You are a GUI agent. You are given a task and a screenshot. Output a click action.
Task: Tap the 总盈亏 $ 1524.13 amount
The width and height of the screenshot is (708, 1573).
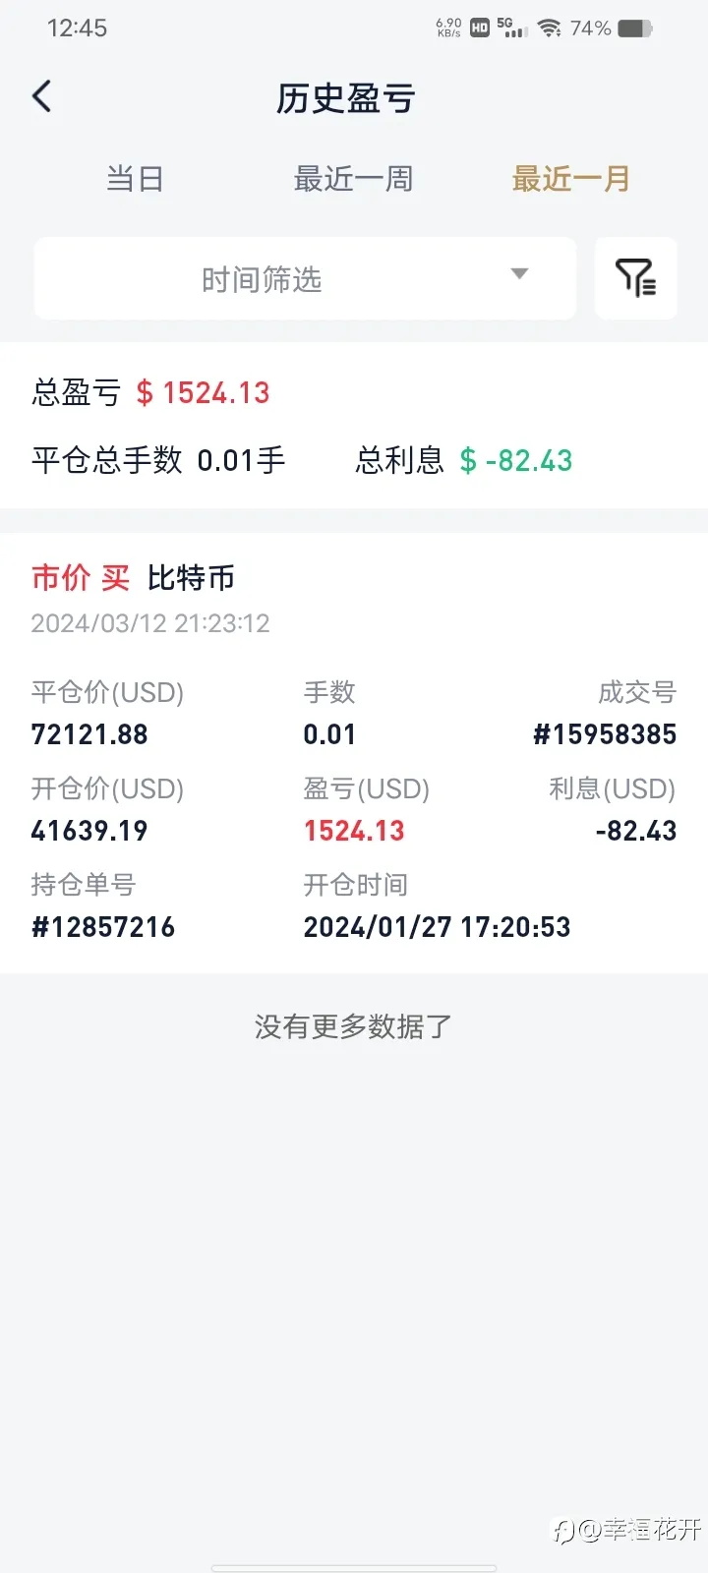tap(203, 393)
